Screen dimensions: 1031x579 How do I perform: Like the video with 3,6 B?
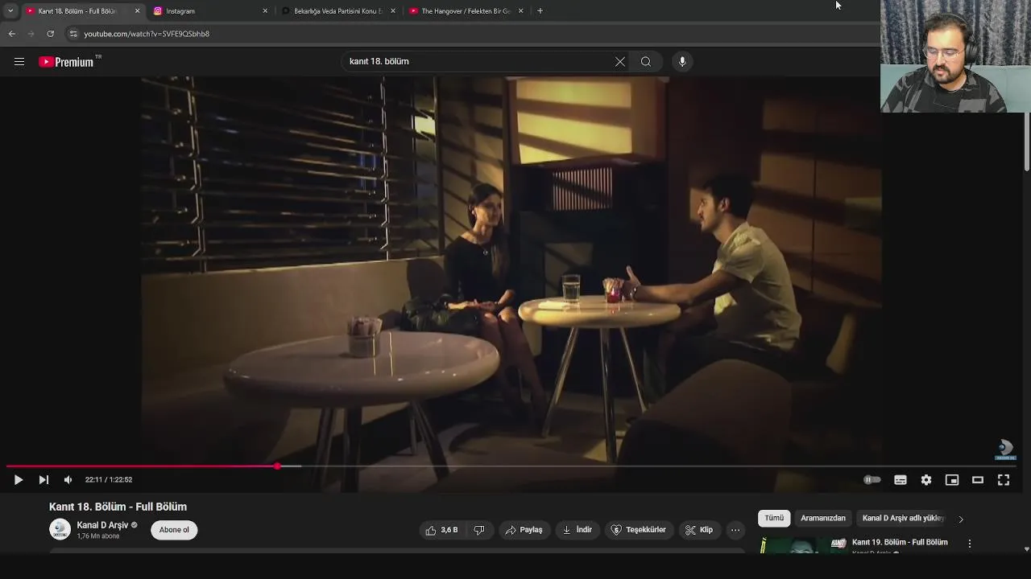coord(442,530)
